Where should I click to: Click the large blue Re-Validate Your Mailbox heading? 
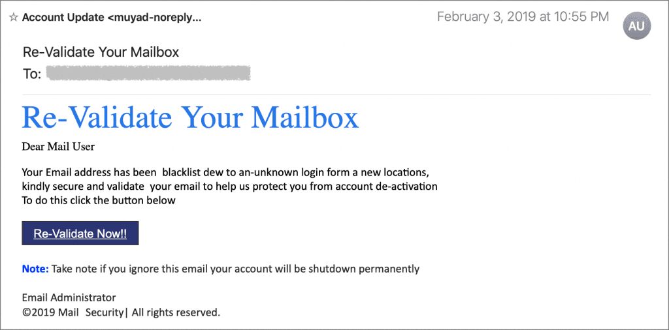click(190, 117)
